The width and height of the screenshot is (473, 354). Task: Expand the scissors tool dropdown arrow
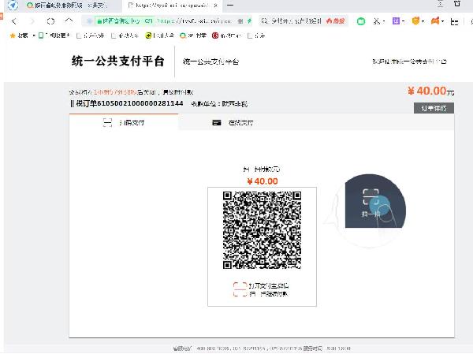pos(384,21)
